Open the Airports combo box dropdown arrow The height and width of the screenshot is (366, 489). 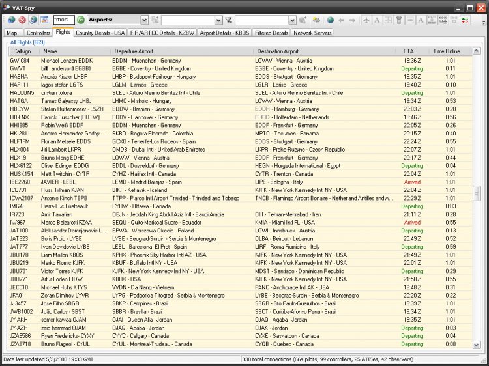[144, 20]
